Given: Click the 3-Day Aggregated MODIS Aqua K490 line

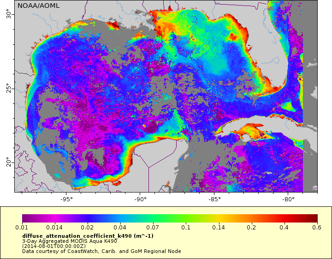Looking at the screenshot, I should click(x=70, y=241).
